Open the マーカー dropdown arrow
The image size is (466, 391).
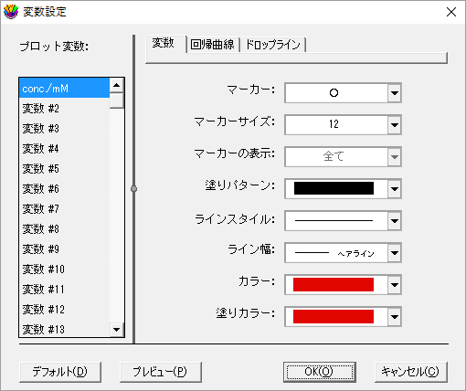(395, 93)
